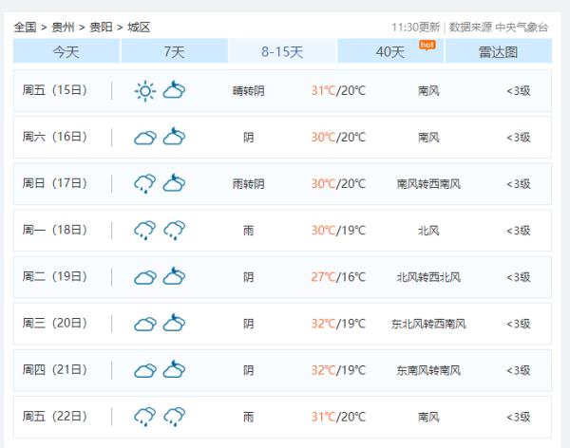The image size is (570, 448).
Task: Click the 周五（22日）date label
Action: tap(55, 417)
